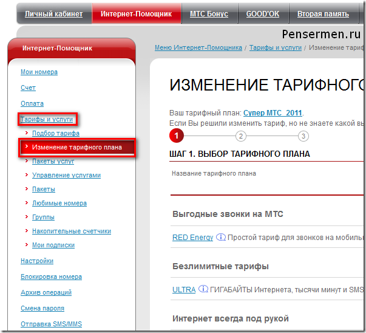Click the Интернет всегда под рукой heading
This screenshot has width=366, height=333.
point(231,319)
